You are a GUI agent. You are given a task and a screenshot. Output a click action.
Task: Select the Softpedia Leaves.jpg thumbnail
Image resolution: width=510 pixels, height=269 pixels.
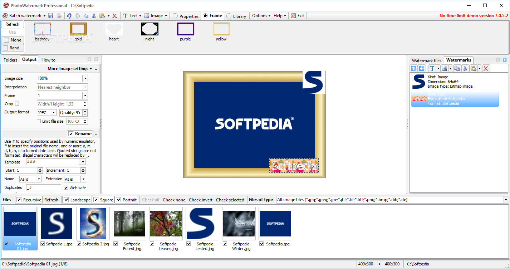coord(166,224)
